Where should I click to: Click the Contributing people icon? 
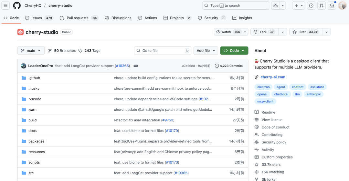[x=257, y=135]
